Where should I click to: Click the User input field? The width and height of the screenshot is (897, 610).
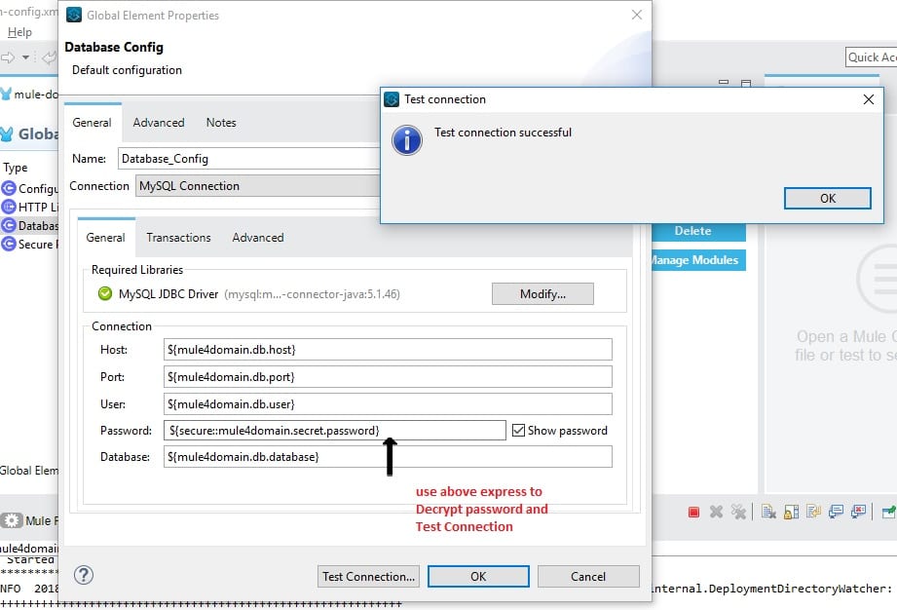(388, 404)
